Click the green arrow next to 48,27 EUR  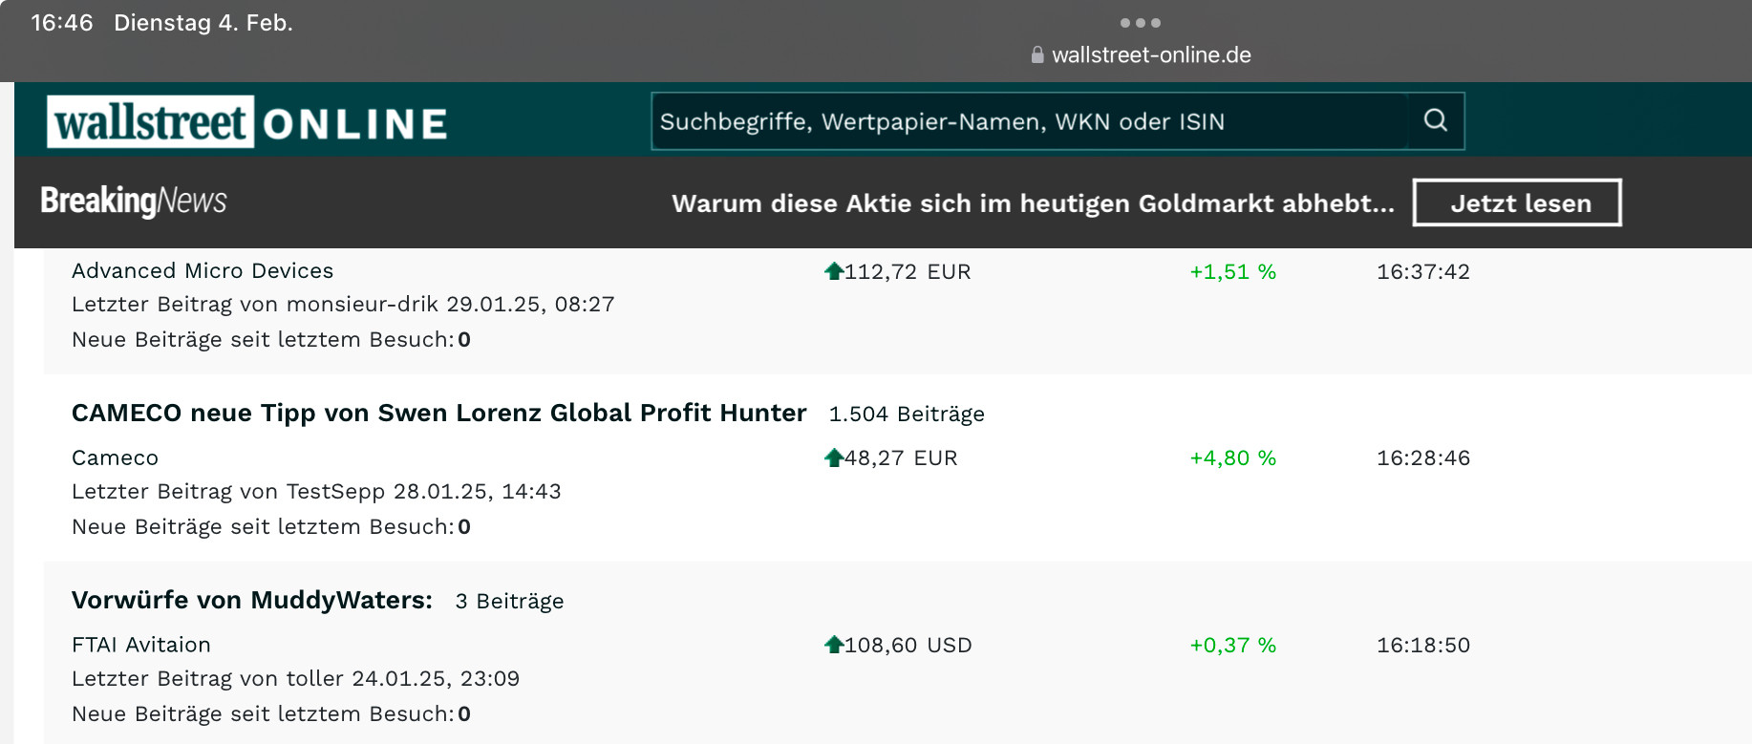(833, 457)
